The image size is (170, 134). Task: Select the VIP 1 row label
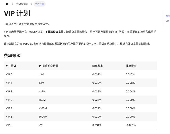[x=9, y=83]
